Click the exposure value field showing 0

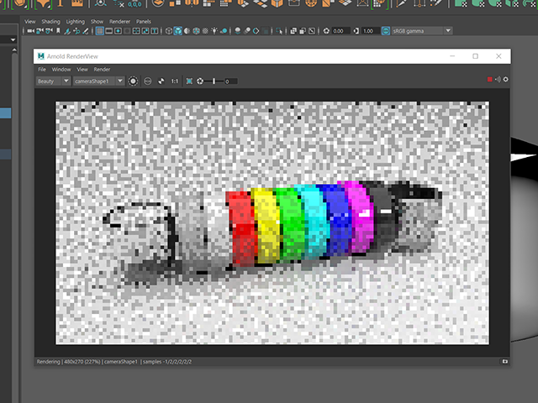click(x=230, y=81)
